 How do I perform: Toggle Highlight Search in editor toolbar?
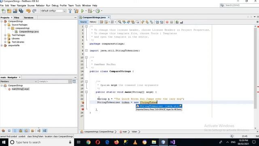(133, 22)
